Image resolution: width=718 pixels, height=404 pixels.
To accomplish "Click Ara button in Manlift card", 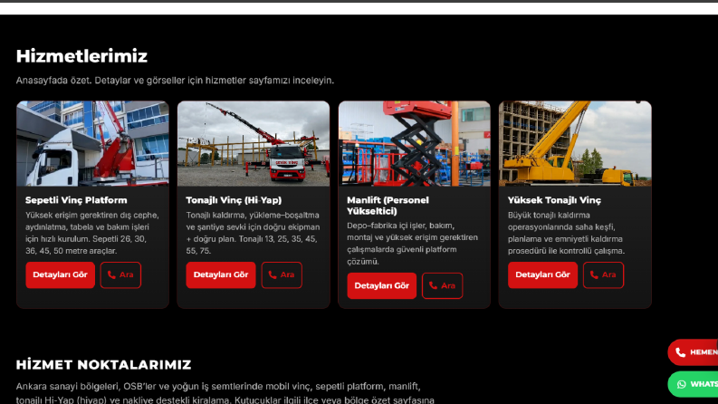I will (x=443, y=286).
